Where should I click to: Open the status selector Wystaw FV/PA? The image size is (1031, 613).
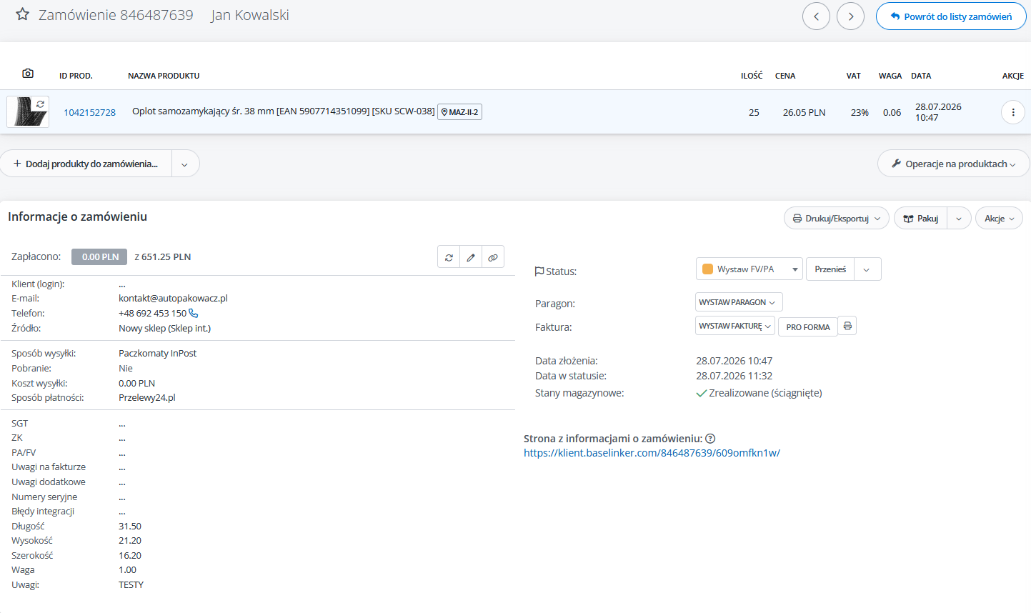749,269
